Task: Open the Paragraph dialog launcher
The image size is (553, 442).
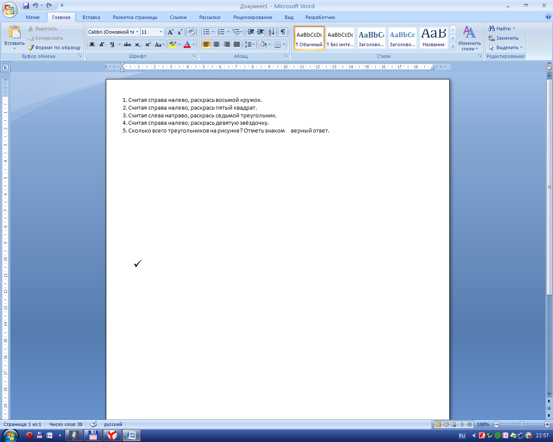Action: (286, 56)
